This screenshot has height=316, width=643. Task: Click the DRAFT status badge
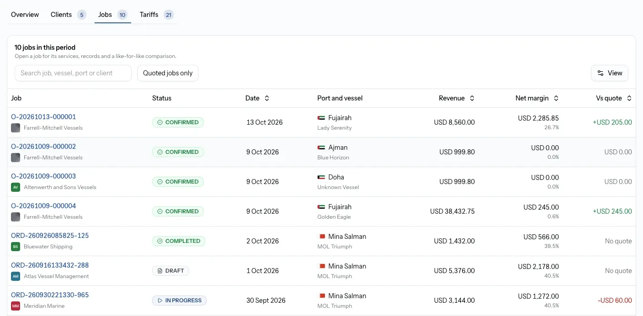click(x=170, y=271)
